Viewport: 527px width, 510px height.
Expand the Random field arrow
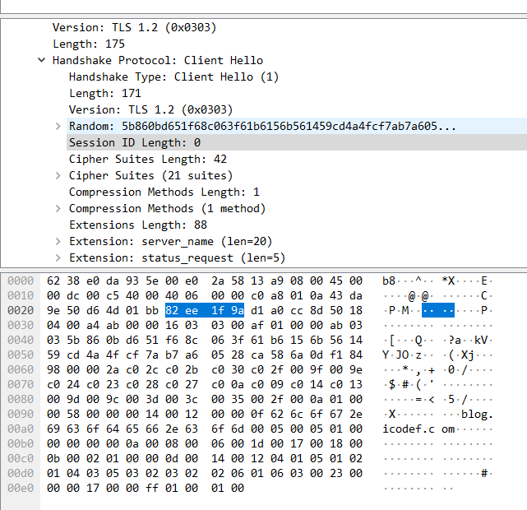(58, 126)
